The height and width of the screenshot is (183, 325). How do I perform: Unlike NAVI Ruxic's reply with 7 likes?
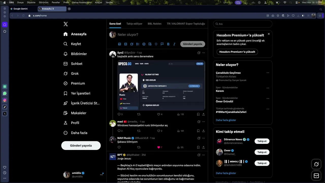159,147
